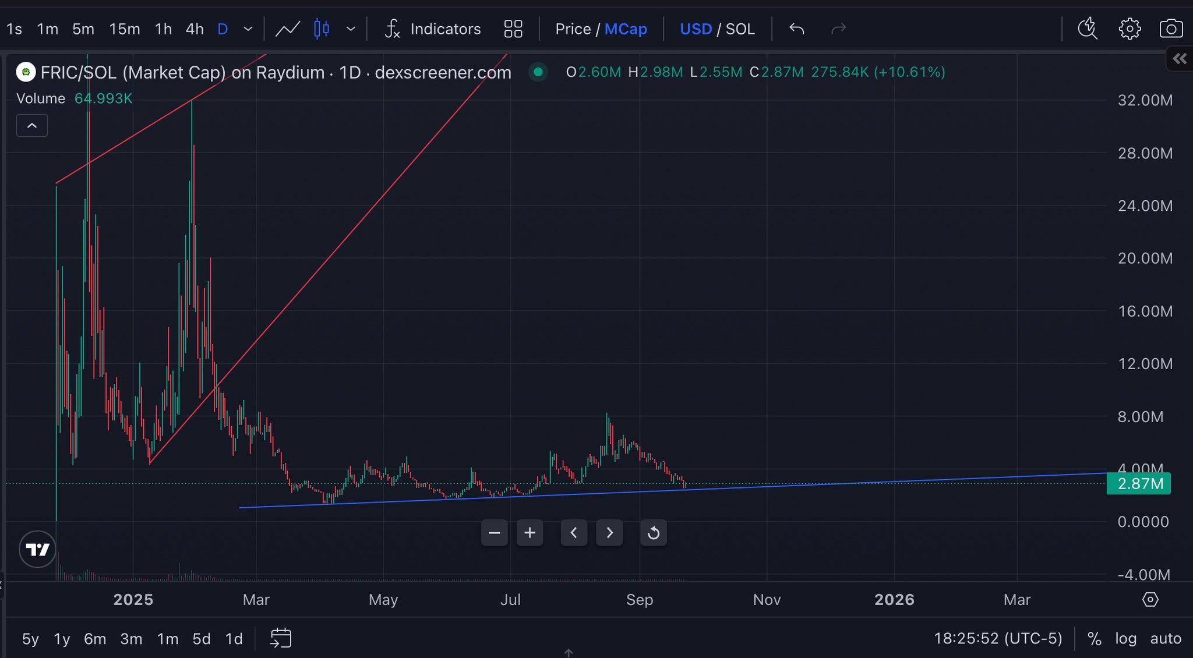1193x658 pixels.
Task: Open chart type dropdown chevron
Action: pos(351,29)
